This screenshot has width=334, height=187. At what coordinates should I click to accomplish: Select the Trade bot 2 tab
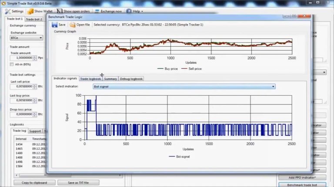34,19
